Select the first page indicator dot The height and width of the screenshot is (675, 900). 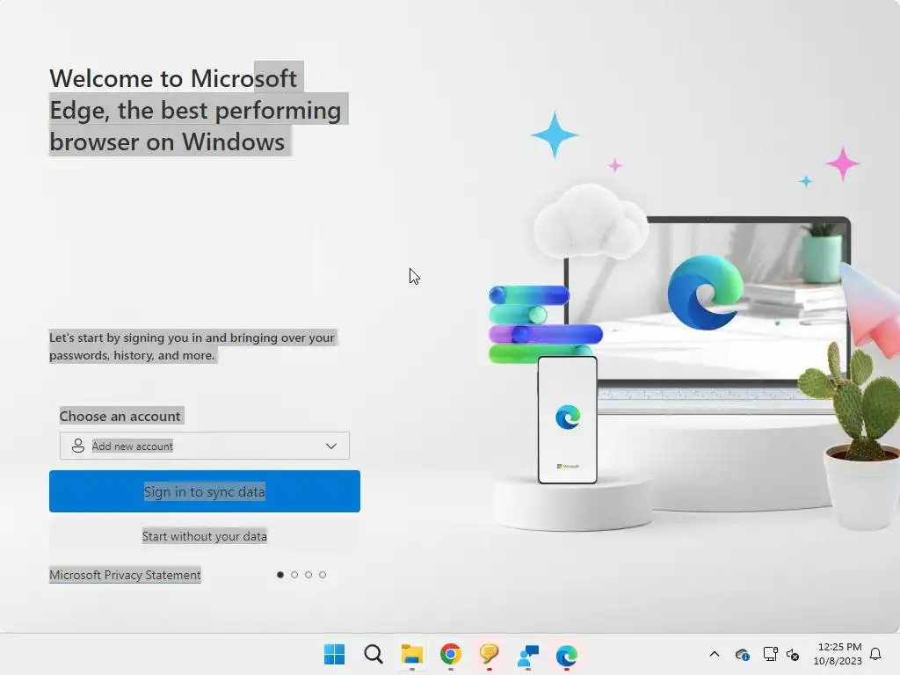click(x=280, y=575)
